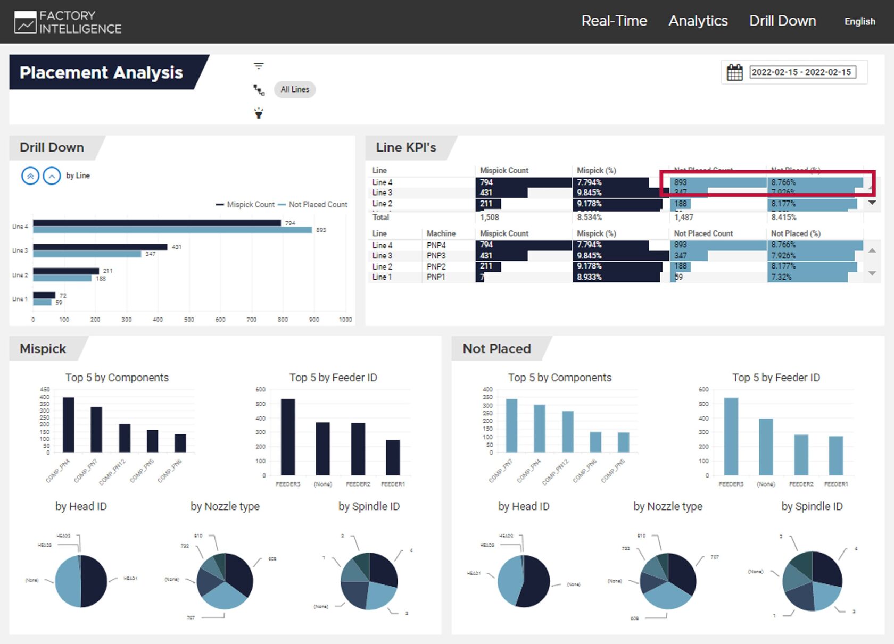The width and height of the screenshot is (894, 644).
Task: Click the 8.534% total Mispick value
Action: tap(589, 217)
